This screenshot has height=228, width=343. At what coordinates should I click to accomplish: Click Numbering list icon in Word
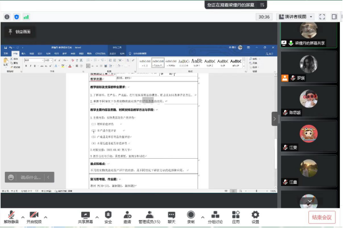(x=95, y=60)
